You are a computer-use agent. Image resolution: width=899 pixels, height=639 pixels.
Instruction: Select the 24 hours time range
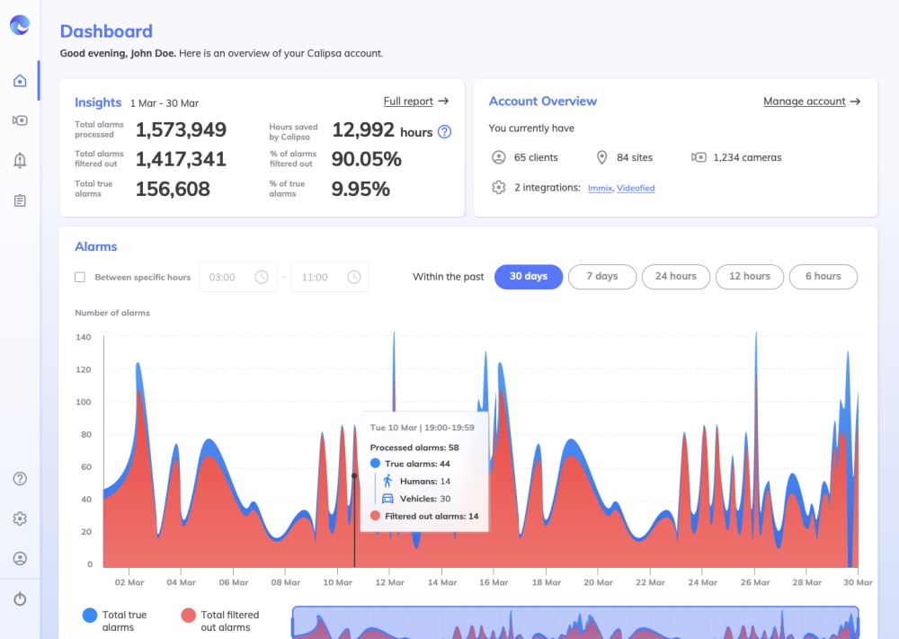[675, 277]
